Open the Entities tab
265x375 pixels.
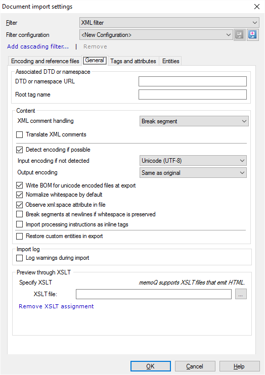coord(170,61)
